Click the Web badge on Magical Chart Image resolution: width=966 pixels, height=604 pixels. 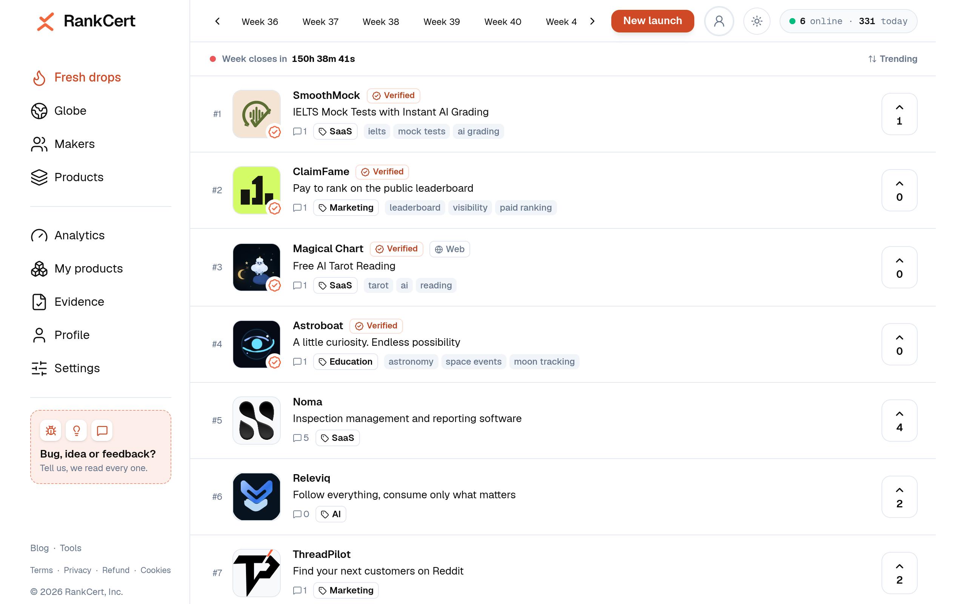click(x=449, y=249)
